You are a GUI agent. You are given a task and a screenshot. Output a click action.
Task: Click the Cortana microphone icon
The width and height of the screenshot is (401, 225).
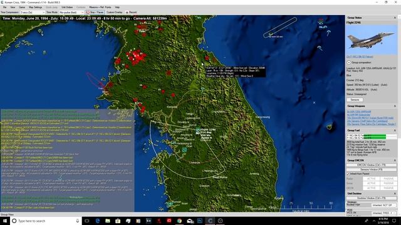(x=78, y=221)
